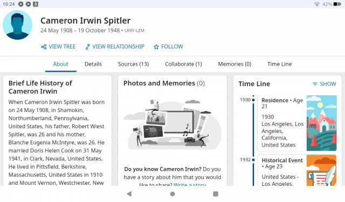Follow this person with the star icon
This screenshot has height=202, width=345.
coord(156,47)
